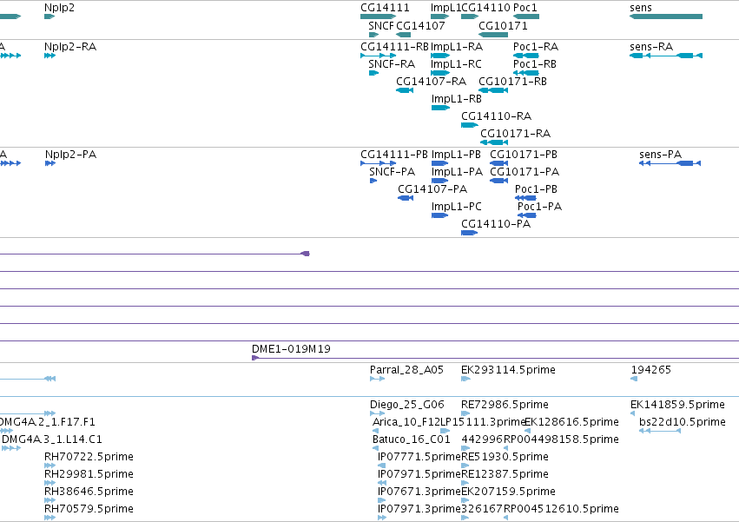Click the Poc1-PB protein label
Screen dimensions: 739x522
pos(537,189)
